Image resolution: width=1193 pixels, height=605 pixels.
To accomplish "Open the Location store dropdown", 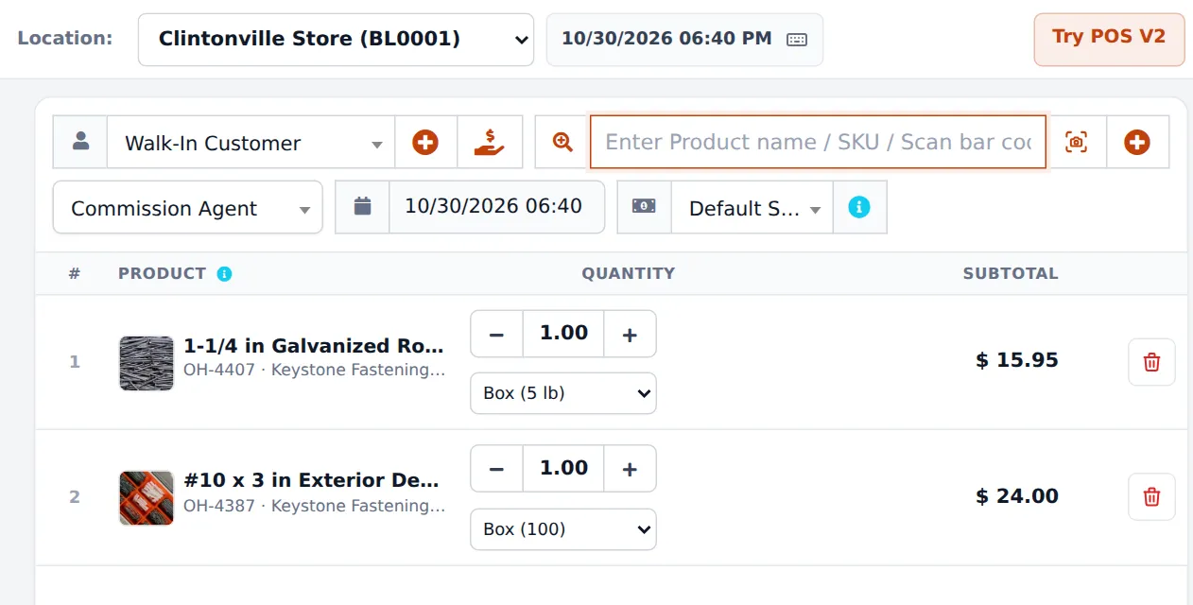I will coord(336,40).
